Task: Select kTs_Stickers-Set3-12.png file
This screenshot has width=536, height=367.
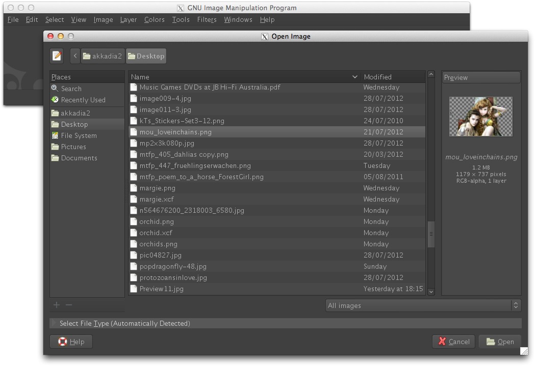Action: (277, 121)
